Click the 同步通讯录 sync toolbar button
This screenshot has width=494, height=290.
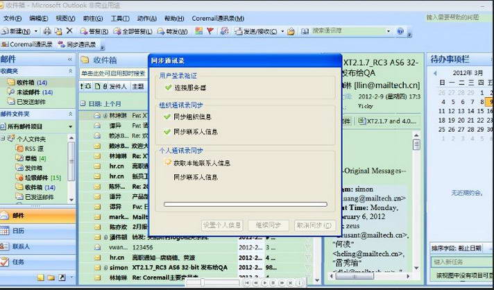point(77,44)
